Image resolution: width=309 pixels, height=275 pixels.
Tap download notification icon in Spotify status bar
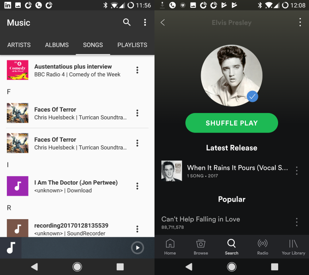(x=162, y=5)
